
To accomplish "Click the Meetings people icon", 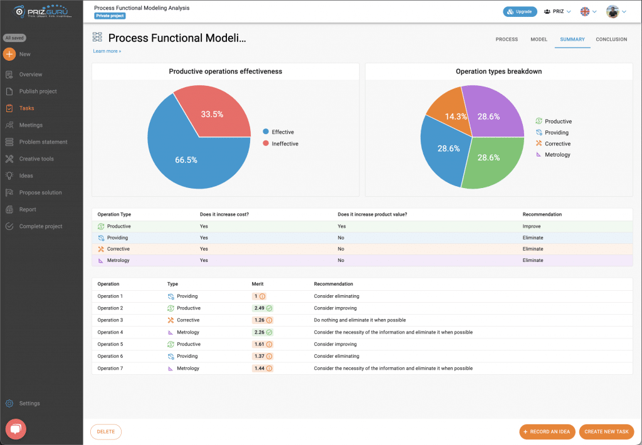I will pyautogui.click(x=9, y=125).
